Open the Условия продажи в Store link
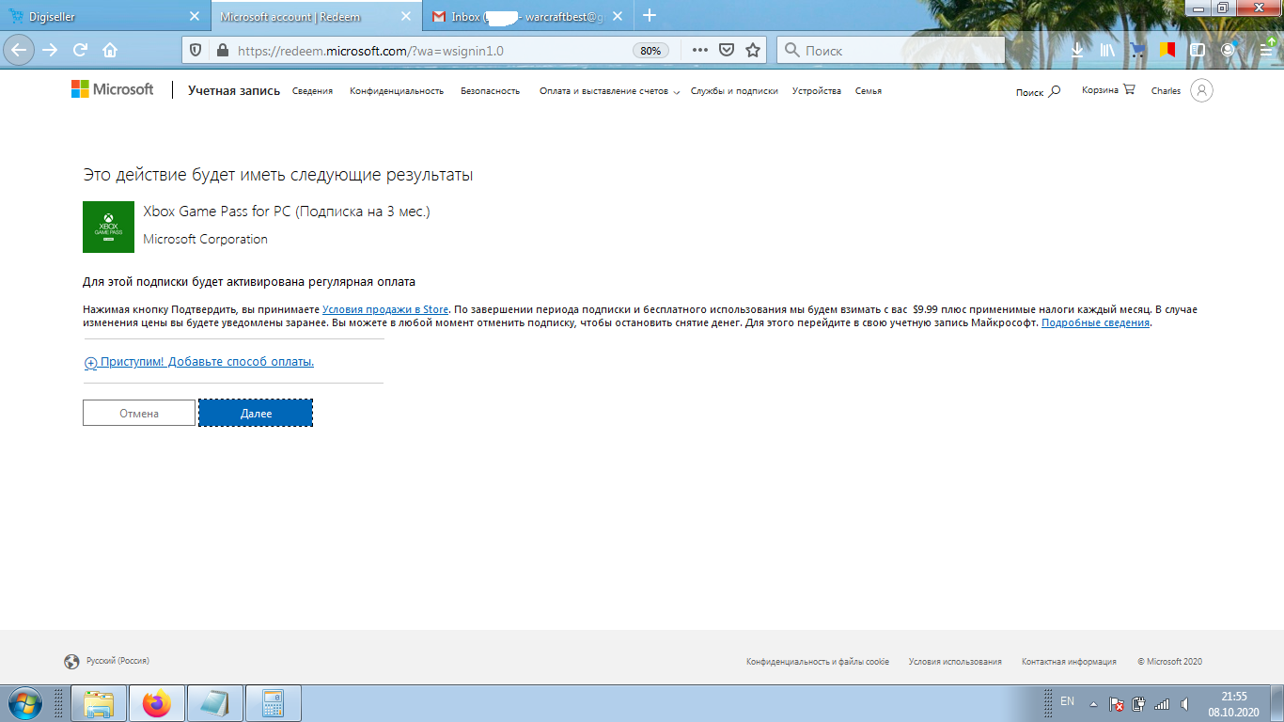Image resolution: width=1284 pixels, height=722 pixels. 385,309
